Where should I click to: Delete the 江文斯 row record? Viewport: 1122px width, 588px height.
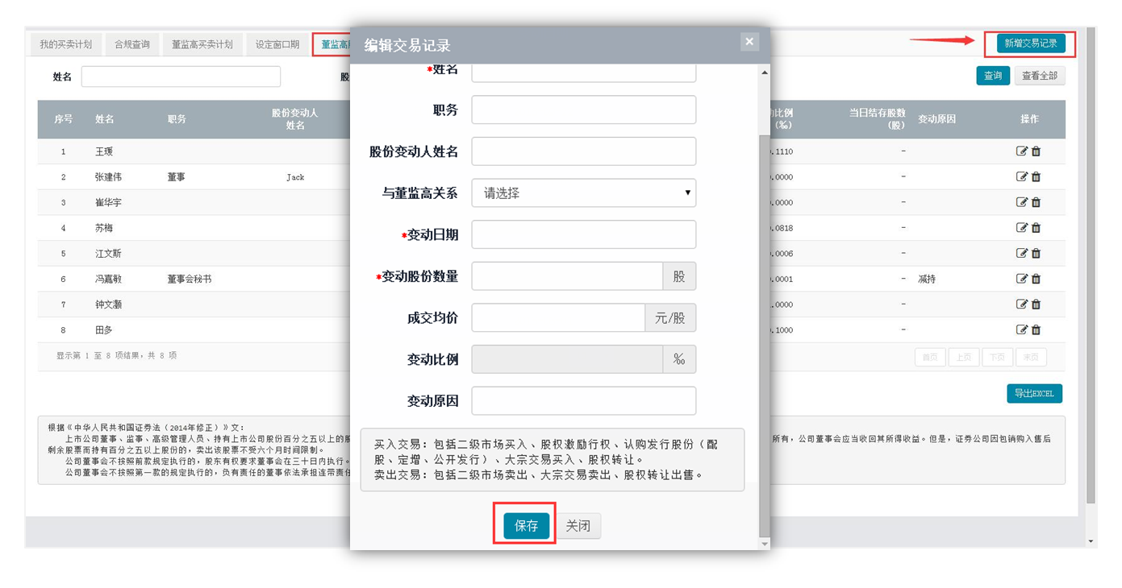1036,253
